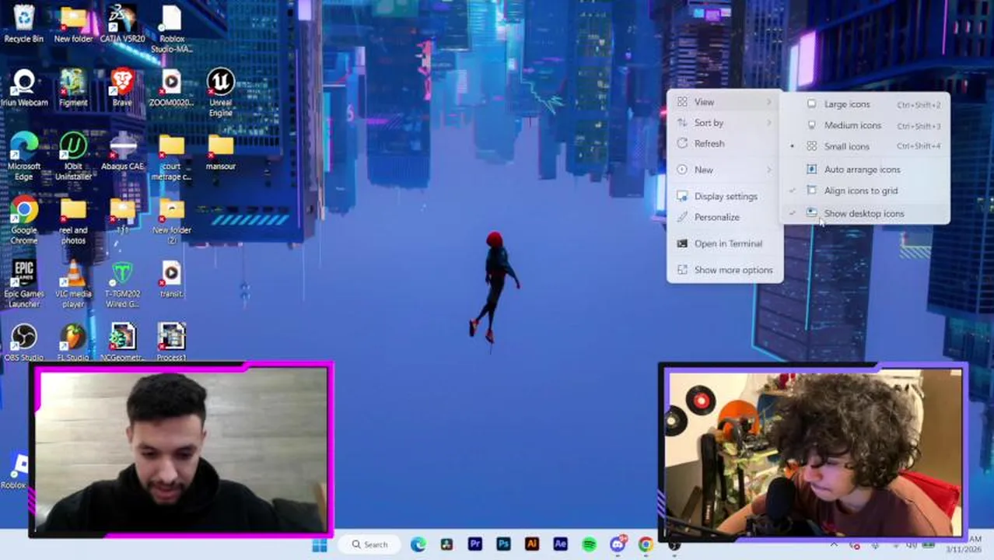Expand the New submenu
Screen dimensions: 994x560
(x=725, y=170)
